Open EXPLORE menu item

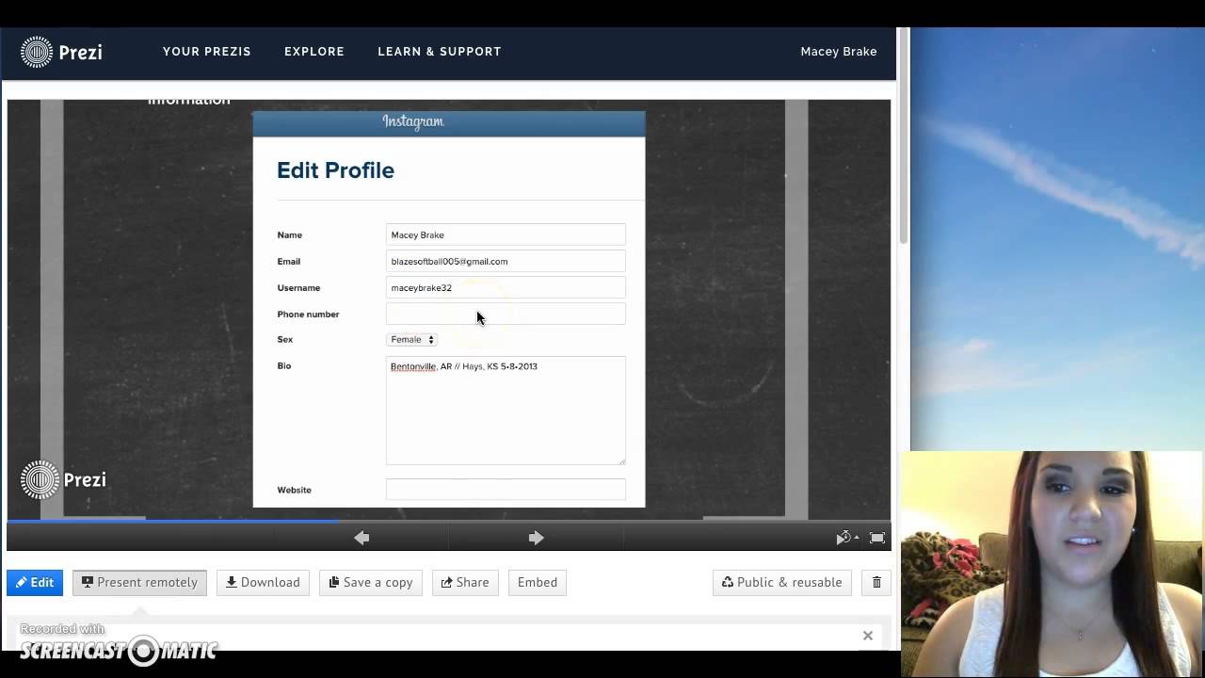point(314,52)
